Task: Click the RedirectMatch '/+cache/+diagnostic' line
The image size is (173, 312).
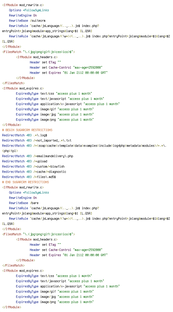Action: [x=34, y=172]
